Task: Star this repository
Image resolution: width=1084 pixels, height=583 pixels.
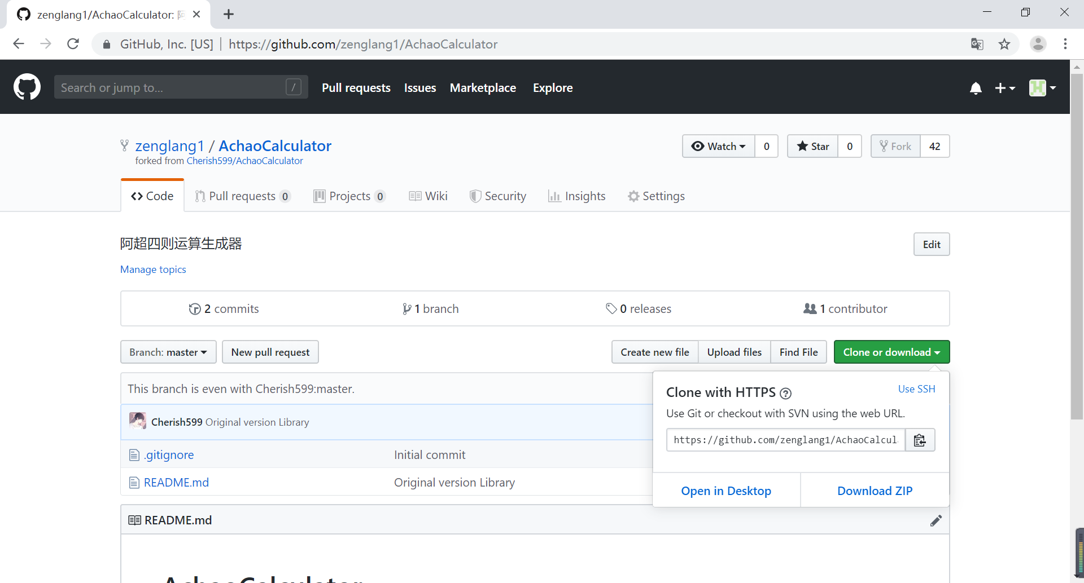Action: pyautogui.click(x=812, y=146)
